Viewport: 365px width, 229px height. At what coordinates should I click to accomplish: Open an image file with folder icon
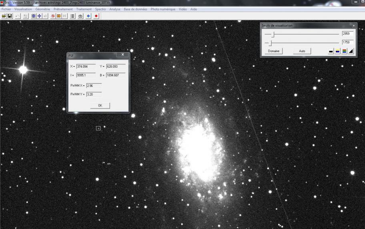tap(4, 16)
